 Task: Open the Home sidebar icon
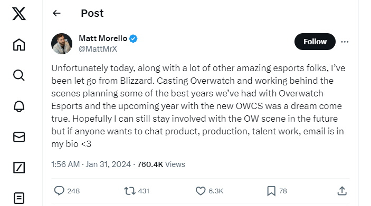point(19,44)
